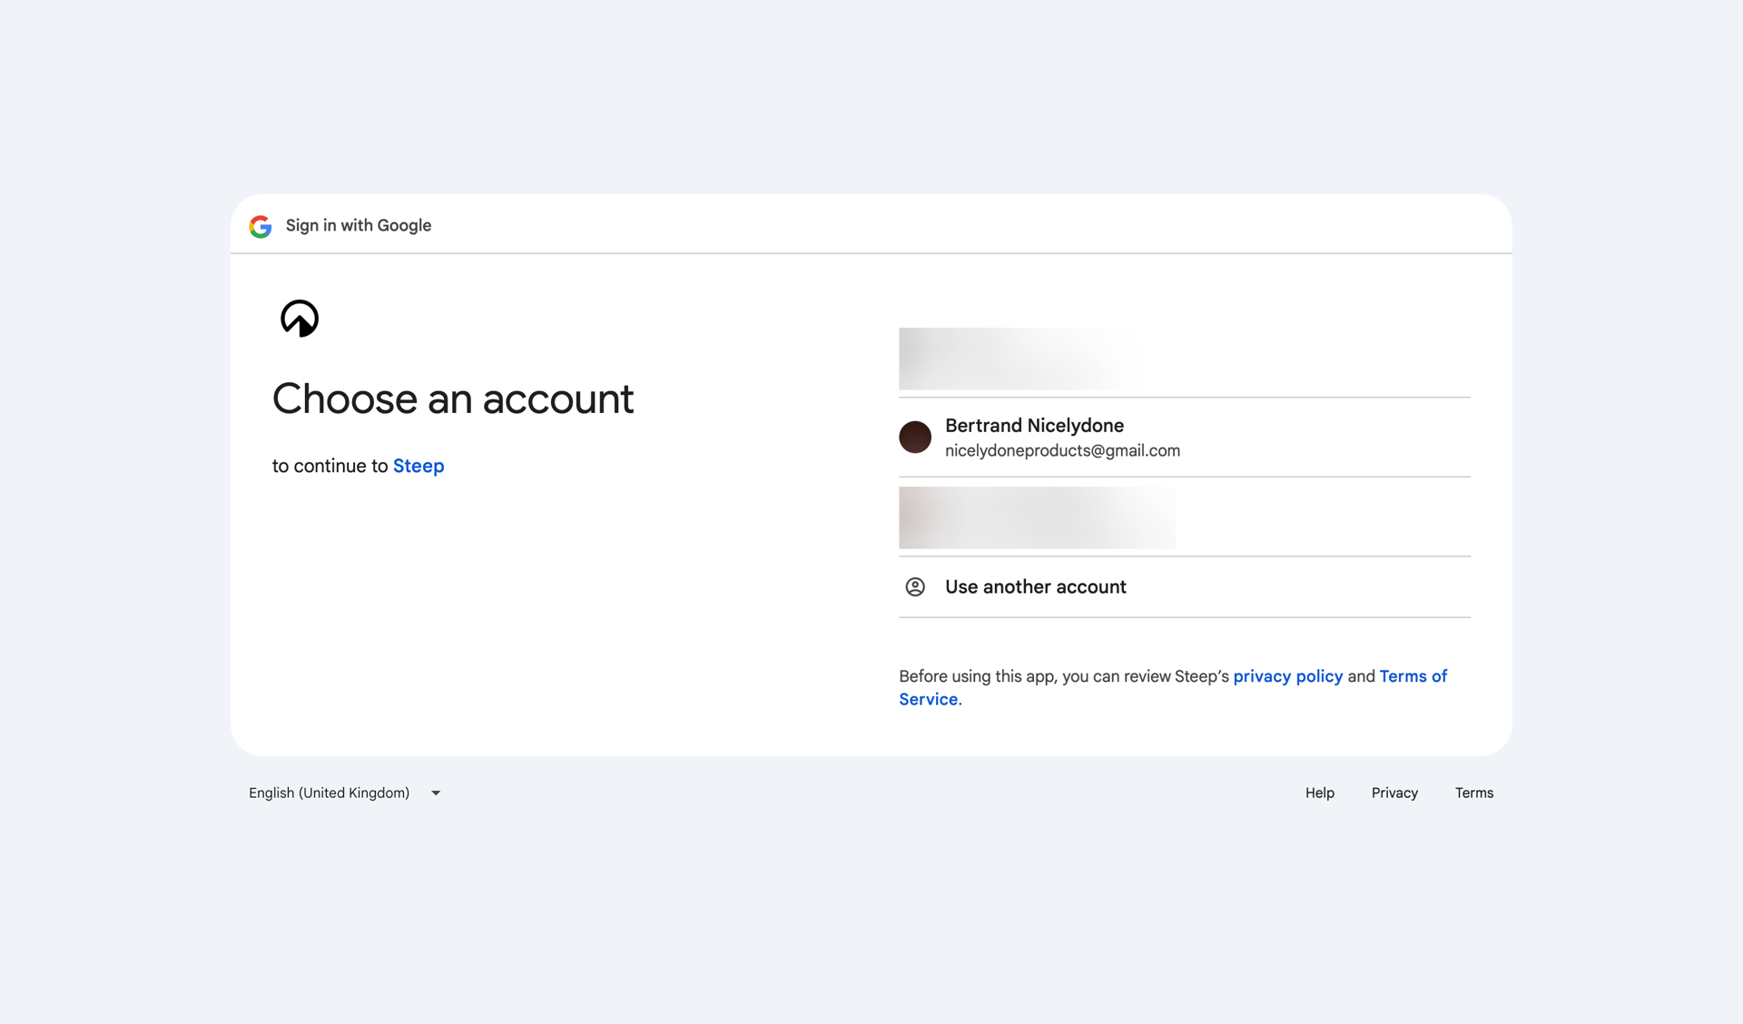
Task: Click the language dropdown arrow
Action: tap(436, 793)
